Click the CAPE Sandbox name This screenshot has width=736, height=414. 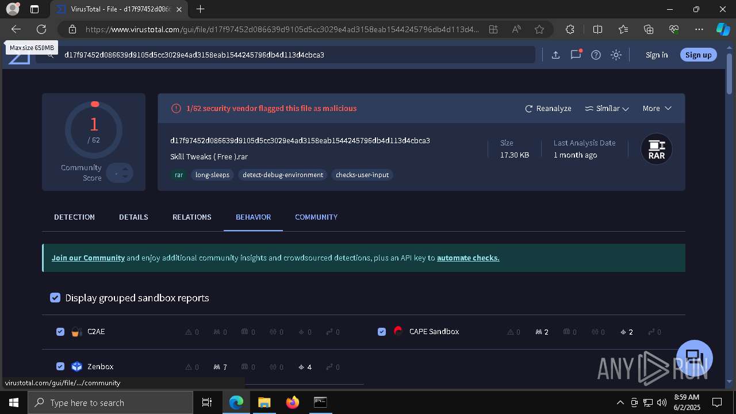pyautogui.click(x=434, y=332)
